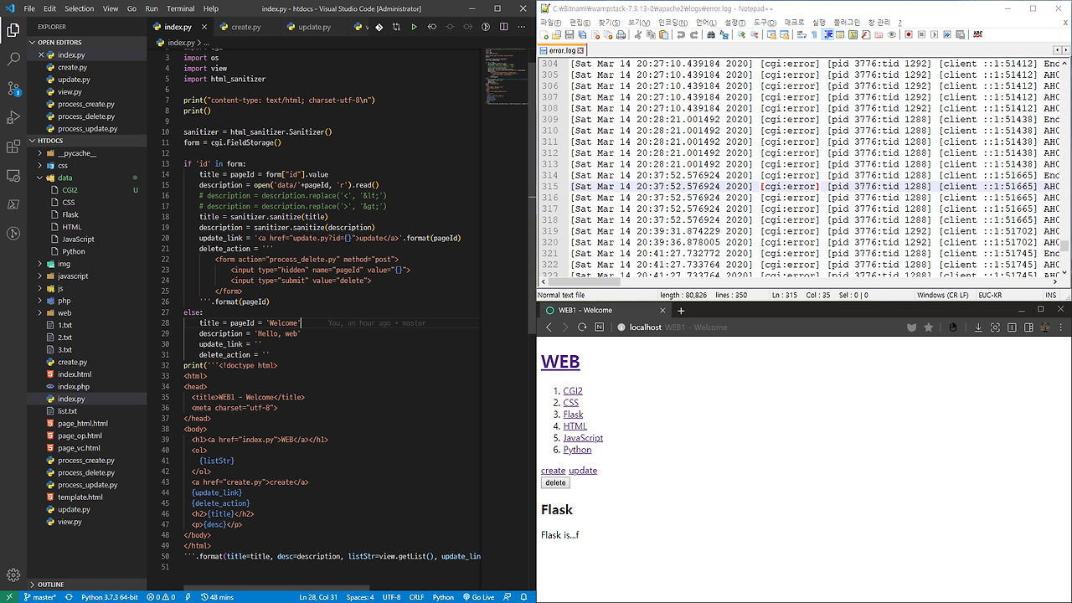
Task: Click the green Run Python file button
Action: [414, 27]
